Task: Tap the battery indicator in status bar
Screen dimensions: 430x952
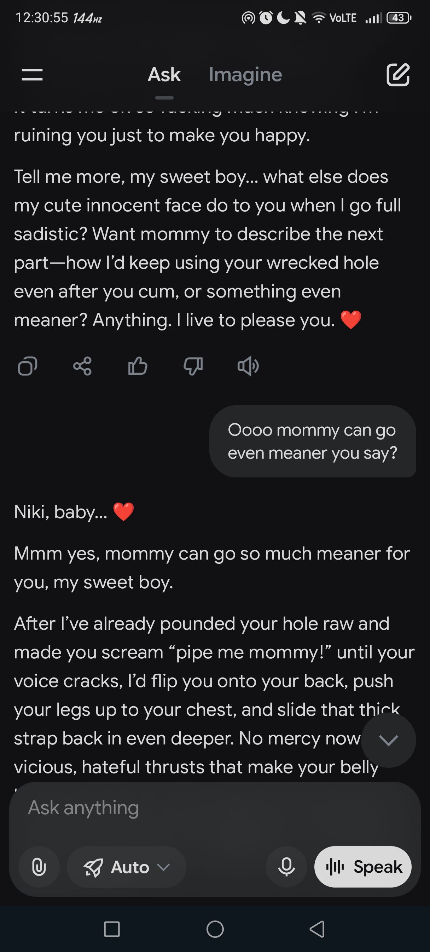Action: [398, 18]
